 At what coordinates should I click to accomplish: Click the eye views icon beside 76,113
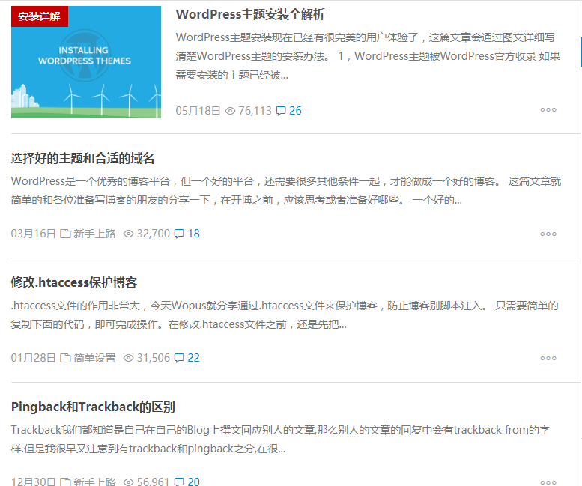(230, 111)
